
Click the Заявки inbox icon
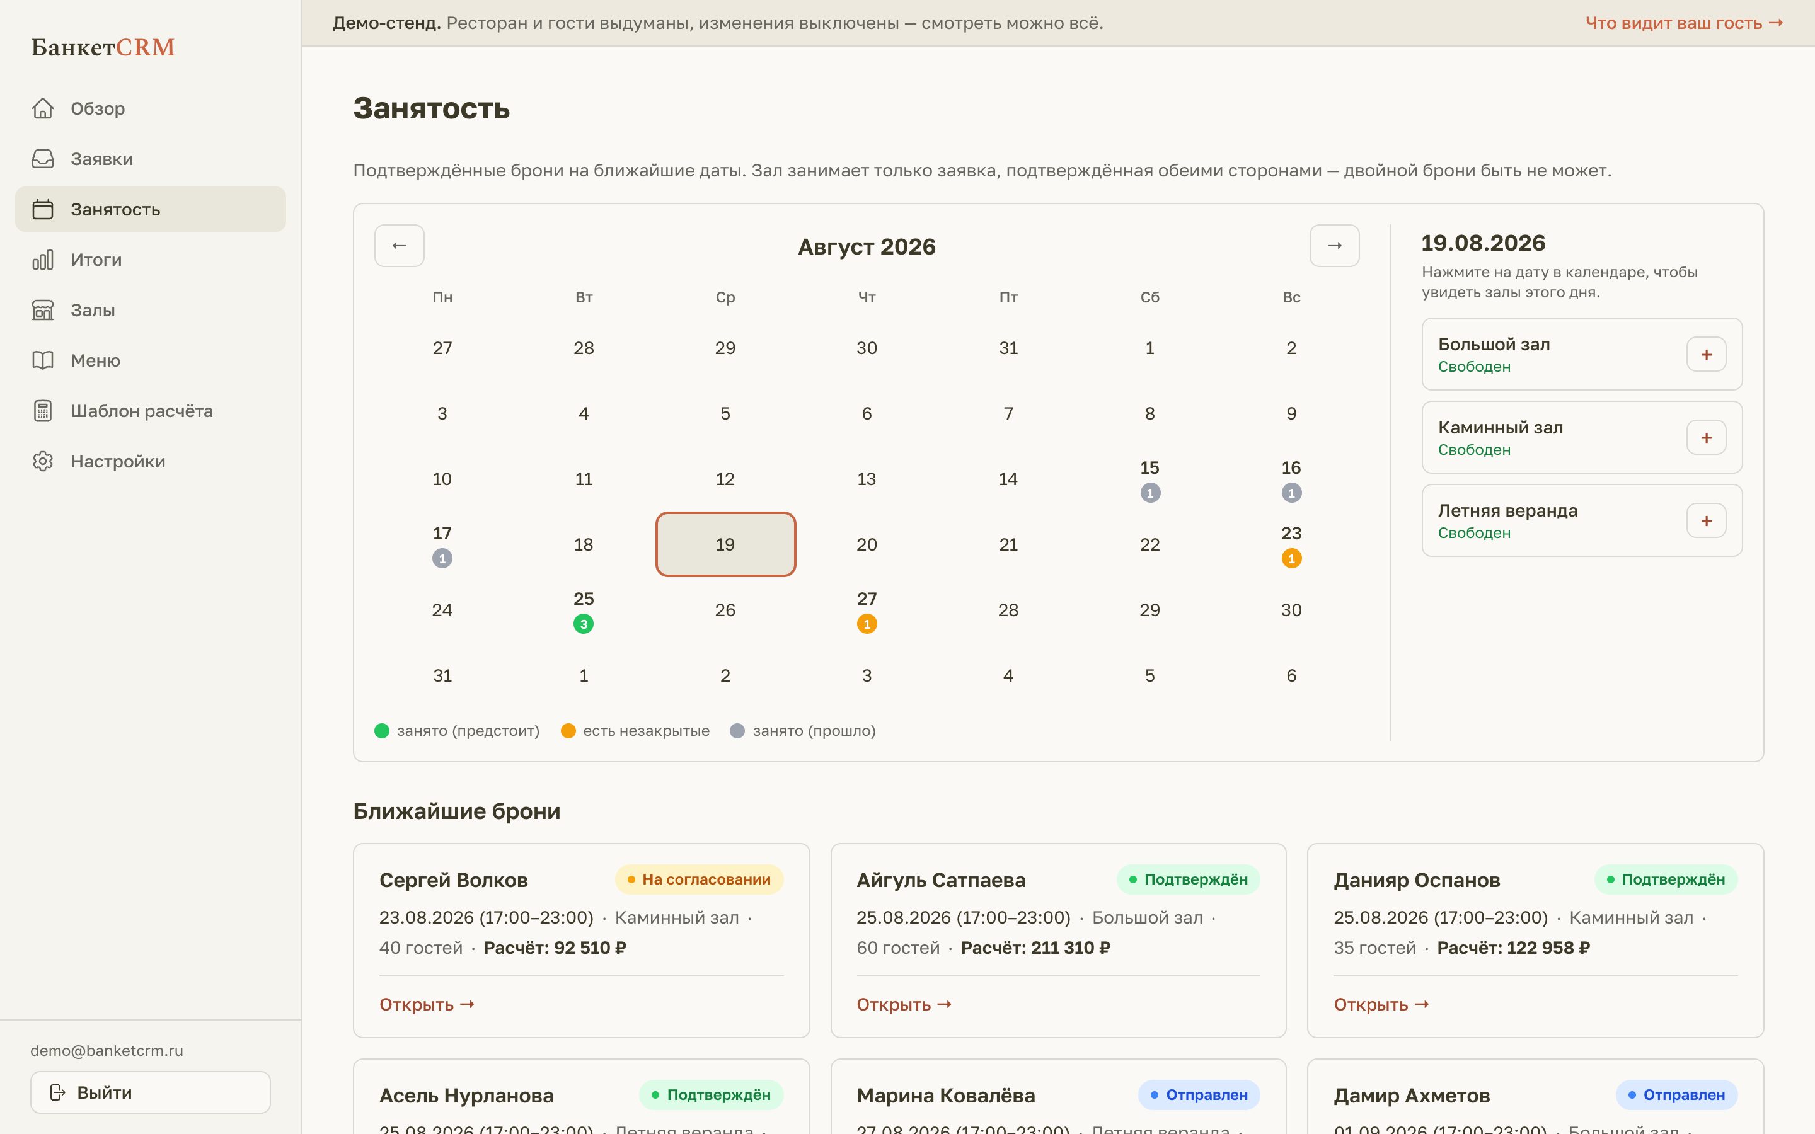coord(43,159)
